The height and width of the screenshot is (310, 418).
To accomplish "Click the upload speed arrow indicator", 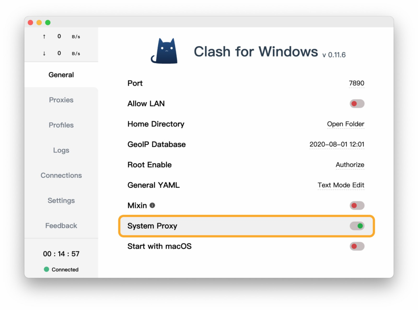I will click(x=44, y=37).
